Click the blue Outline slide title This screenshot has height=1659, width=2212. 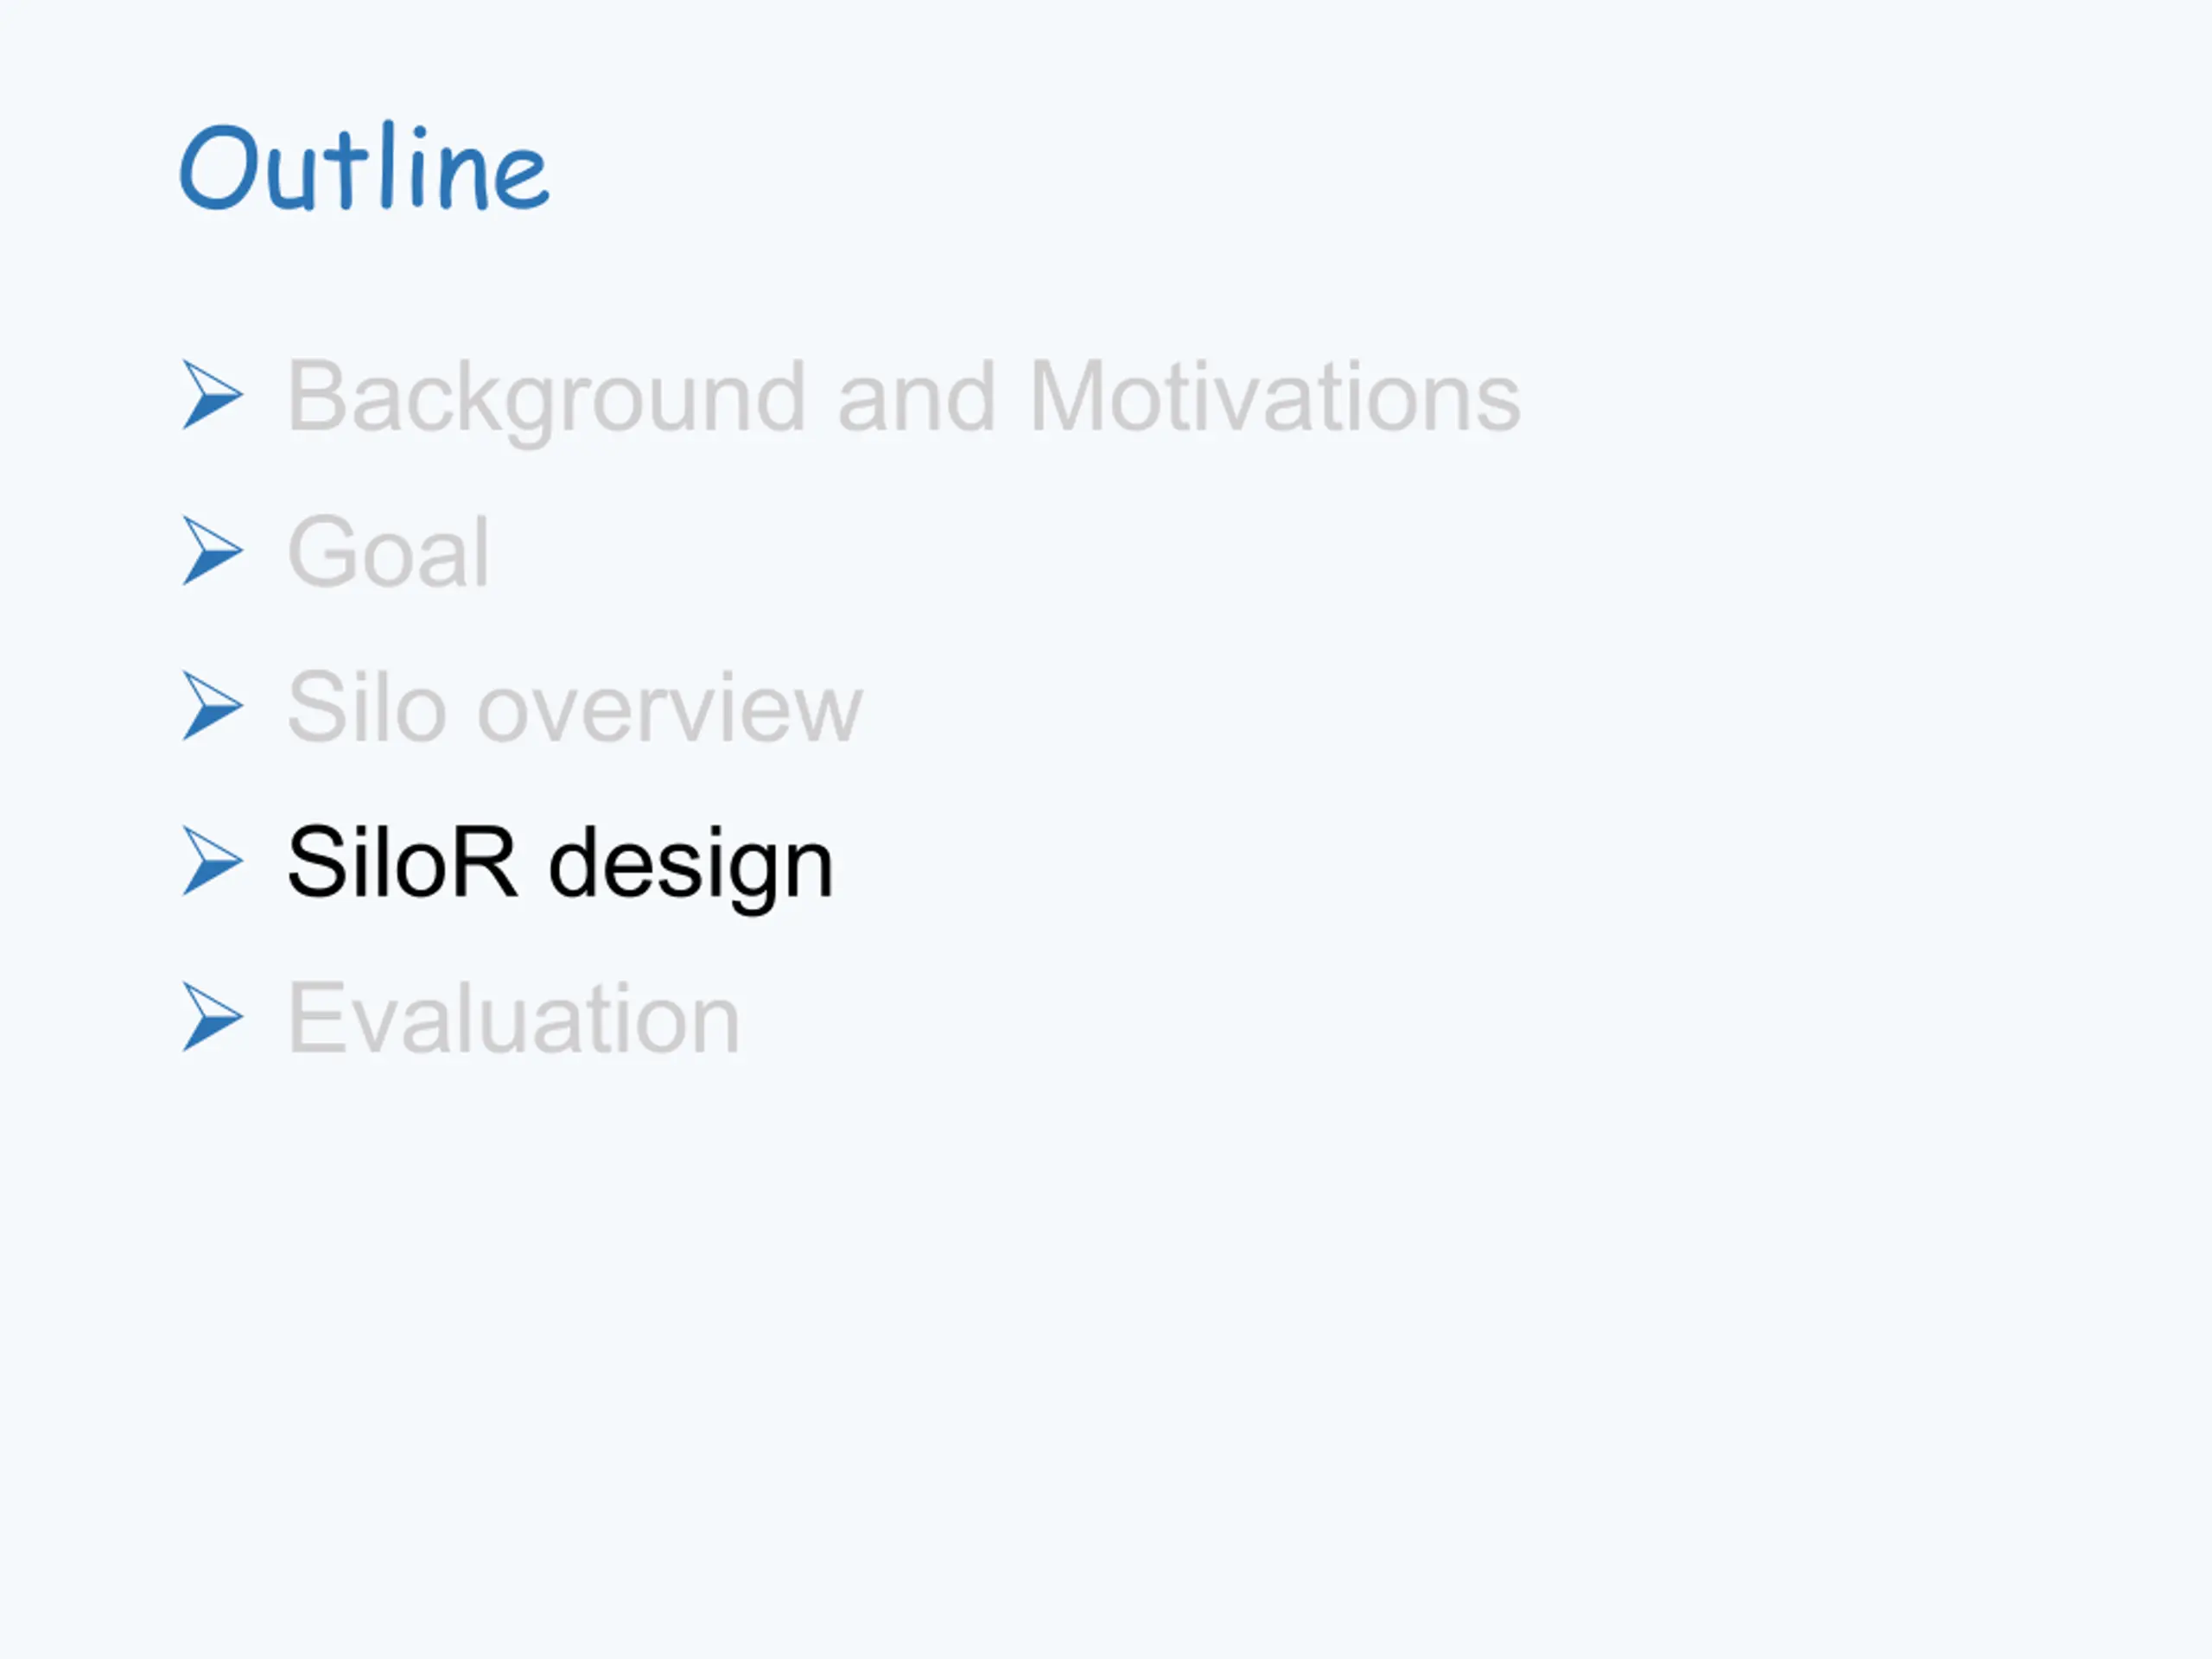coord(364,167)
